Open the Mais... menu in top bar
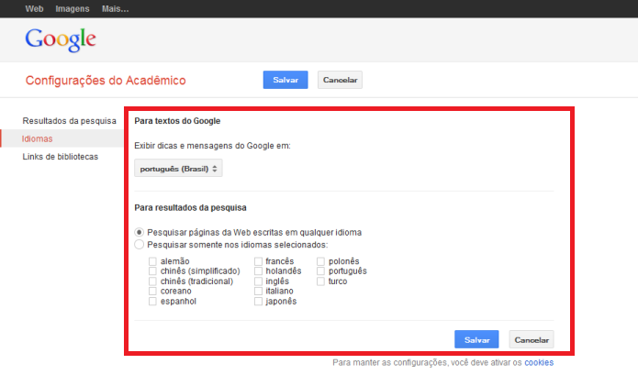This screenshot has height=375, width=638. pyautogui.click(x=115, y=9)
